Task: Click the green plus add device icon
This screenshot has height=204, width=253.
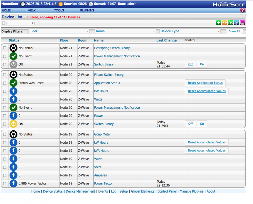Action: click(x=219, y=23)
